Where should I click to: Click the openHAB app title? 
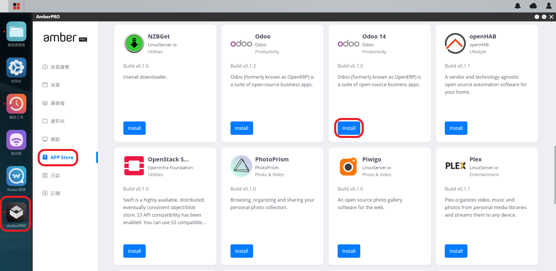pyautogui.click(x=483, y=36)
